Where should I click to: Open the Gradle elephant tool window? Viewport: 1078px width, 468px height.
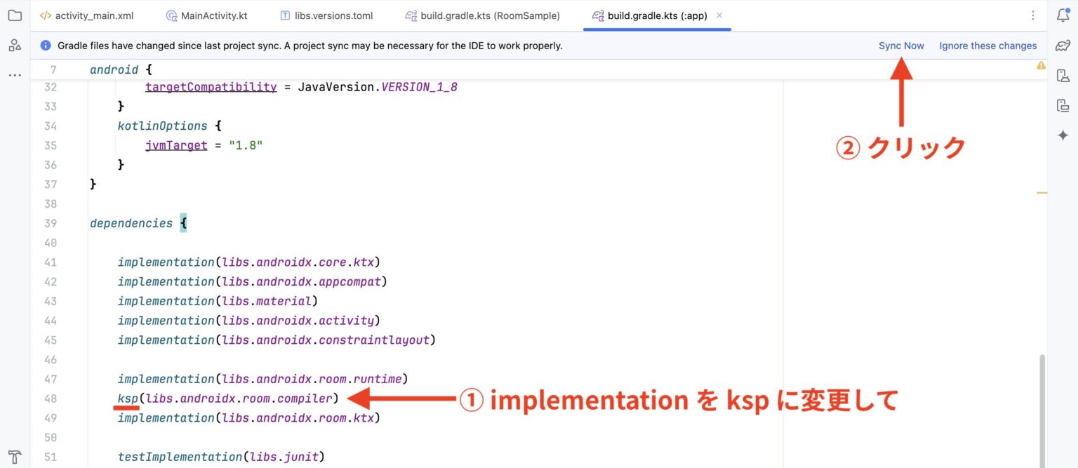click(x=1063, y=46)
